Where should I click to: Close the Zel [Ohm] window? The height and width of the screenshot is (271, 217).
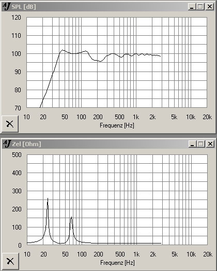coord(210,144)
